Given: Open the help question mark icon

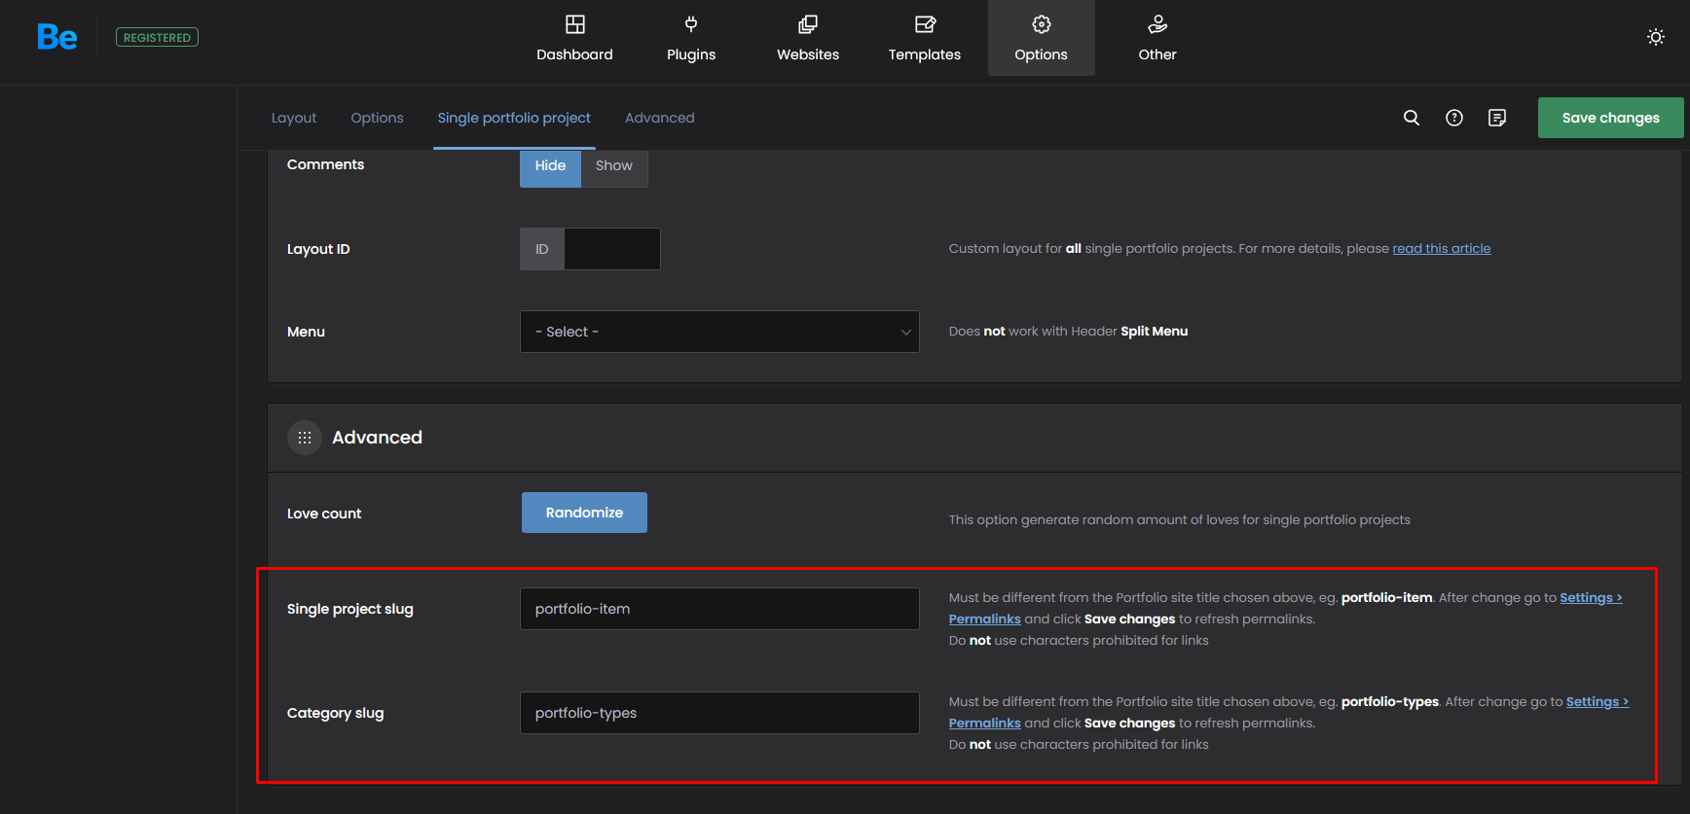Looking at the screenshot, I should coord(1453,118).
